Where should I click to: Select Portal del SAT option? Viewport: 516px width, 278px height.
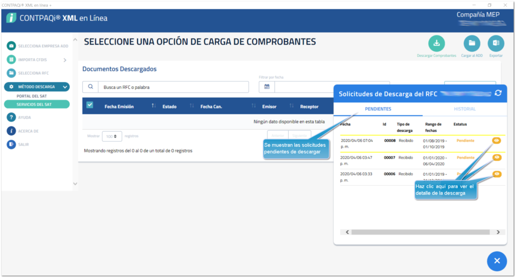pos(32,96)
